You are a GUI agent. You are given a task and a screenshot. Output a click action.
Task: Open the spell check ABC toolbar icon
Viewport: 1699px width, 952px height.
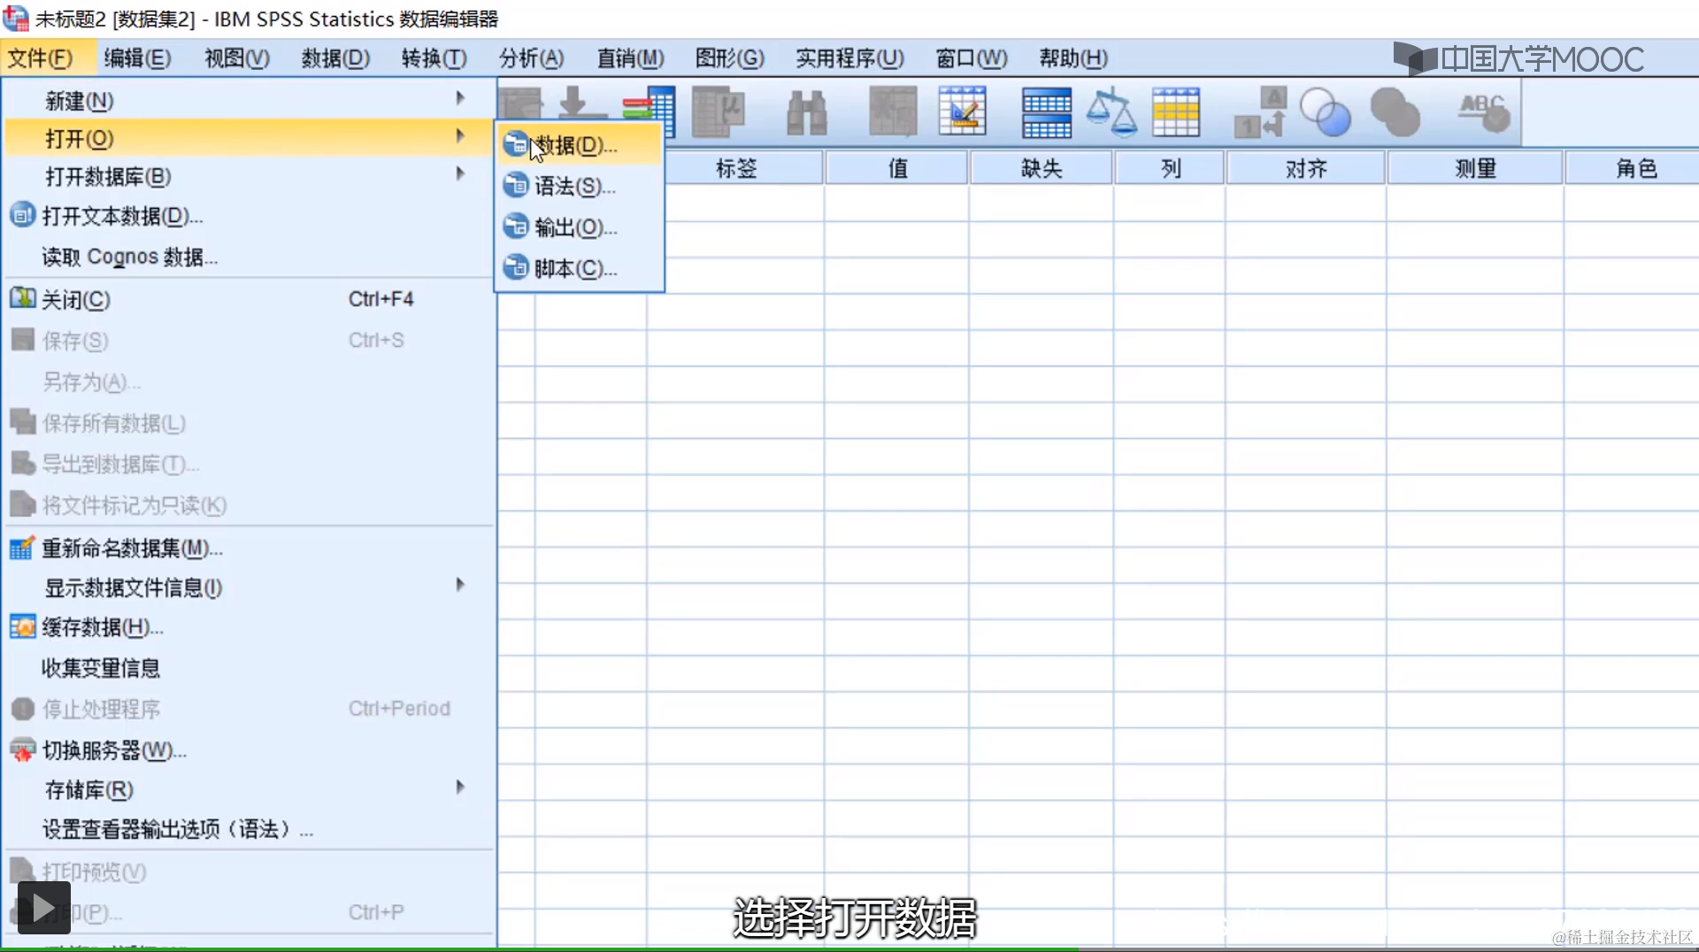click(1482, 112)
